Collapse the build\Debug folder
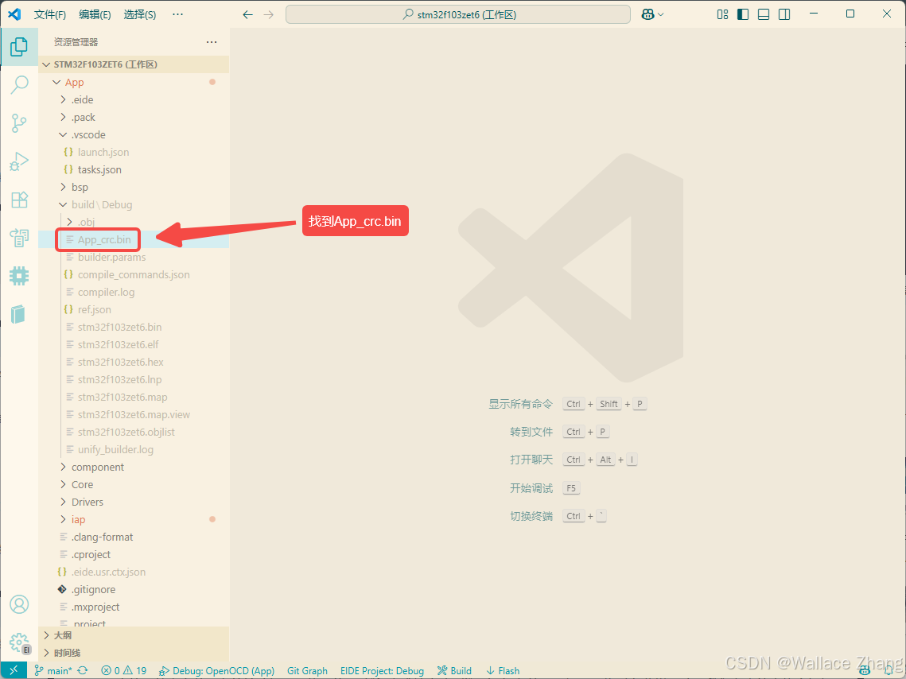Image resolution: width=906 pixels, height=679 pixels. click(x=134, y=204)
